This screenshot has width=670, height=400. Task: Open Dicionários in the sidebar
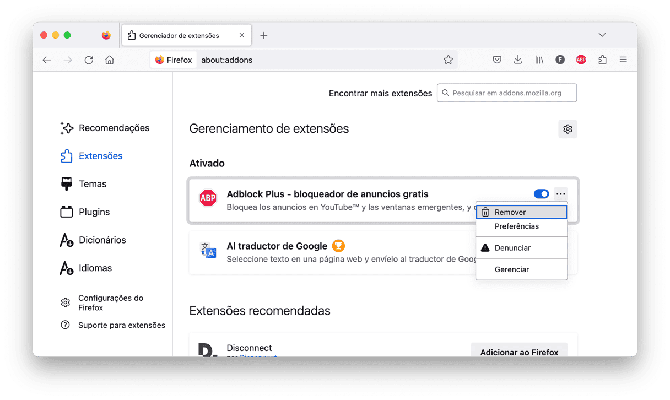pos(93,240)
